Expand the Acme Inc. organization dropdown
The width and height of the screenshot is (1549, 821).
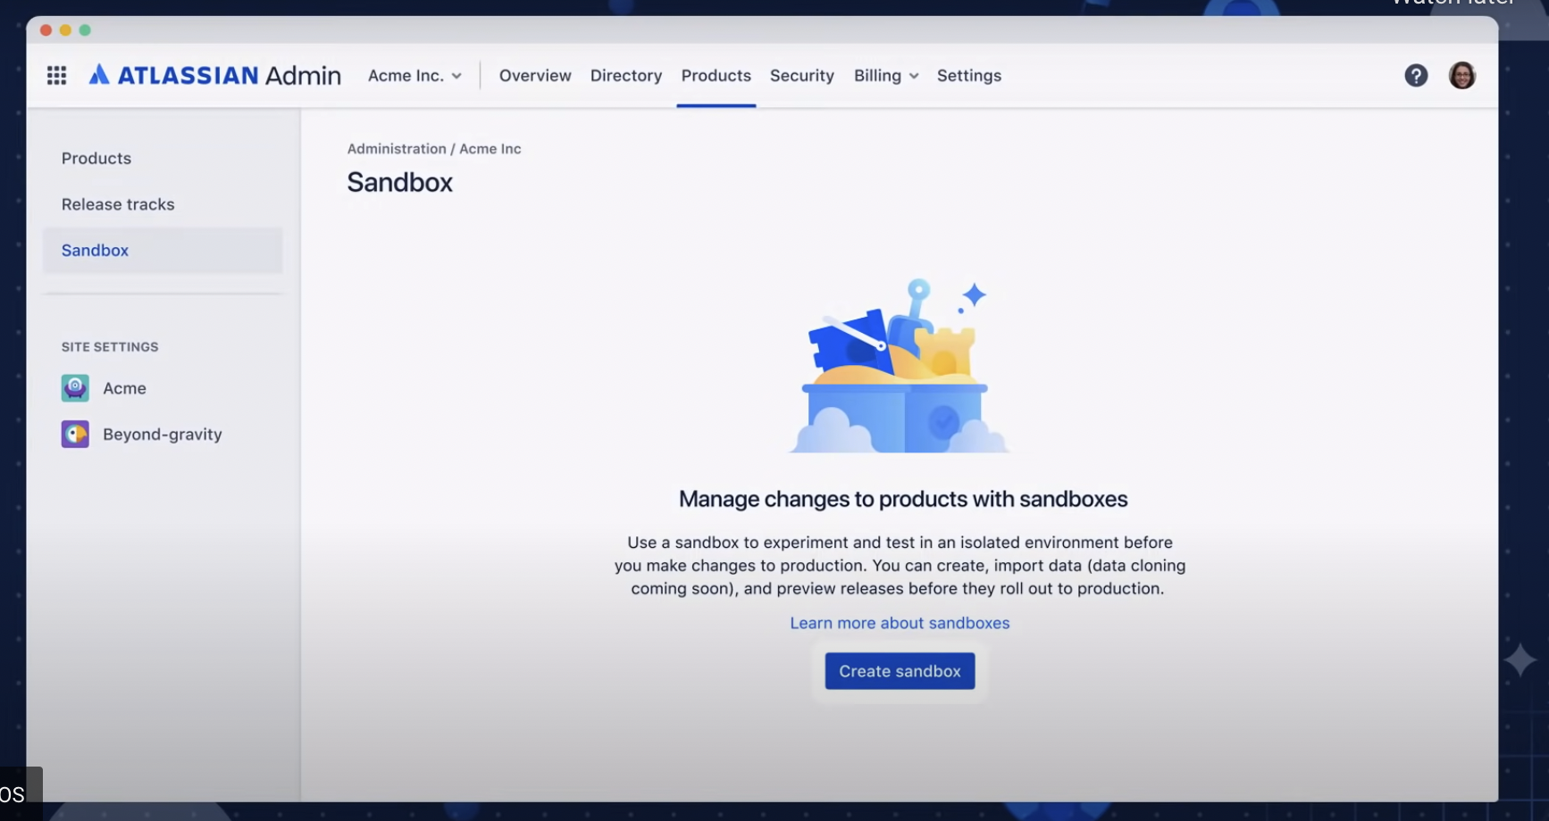[x=414, y=76]
